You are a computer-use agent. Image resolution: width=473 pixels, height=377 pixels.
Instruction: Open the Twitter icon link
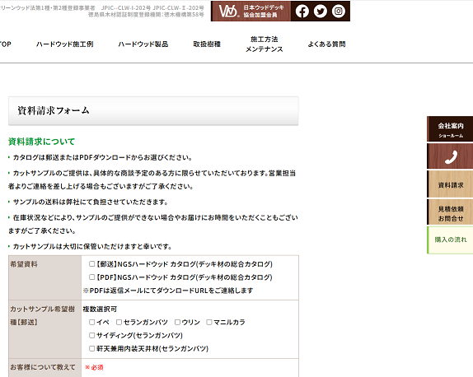click(321, 12)
